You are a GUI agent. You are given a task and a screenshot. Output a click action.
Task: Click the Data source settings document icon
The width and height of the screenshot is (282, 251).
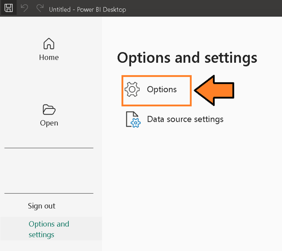pyautogui.click(x=133, y=120)
